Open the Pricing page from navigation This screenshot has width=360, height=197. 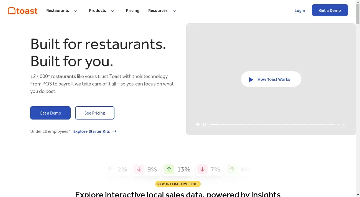point(132,11)
